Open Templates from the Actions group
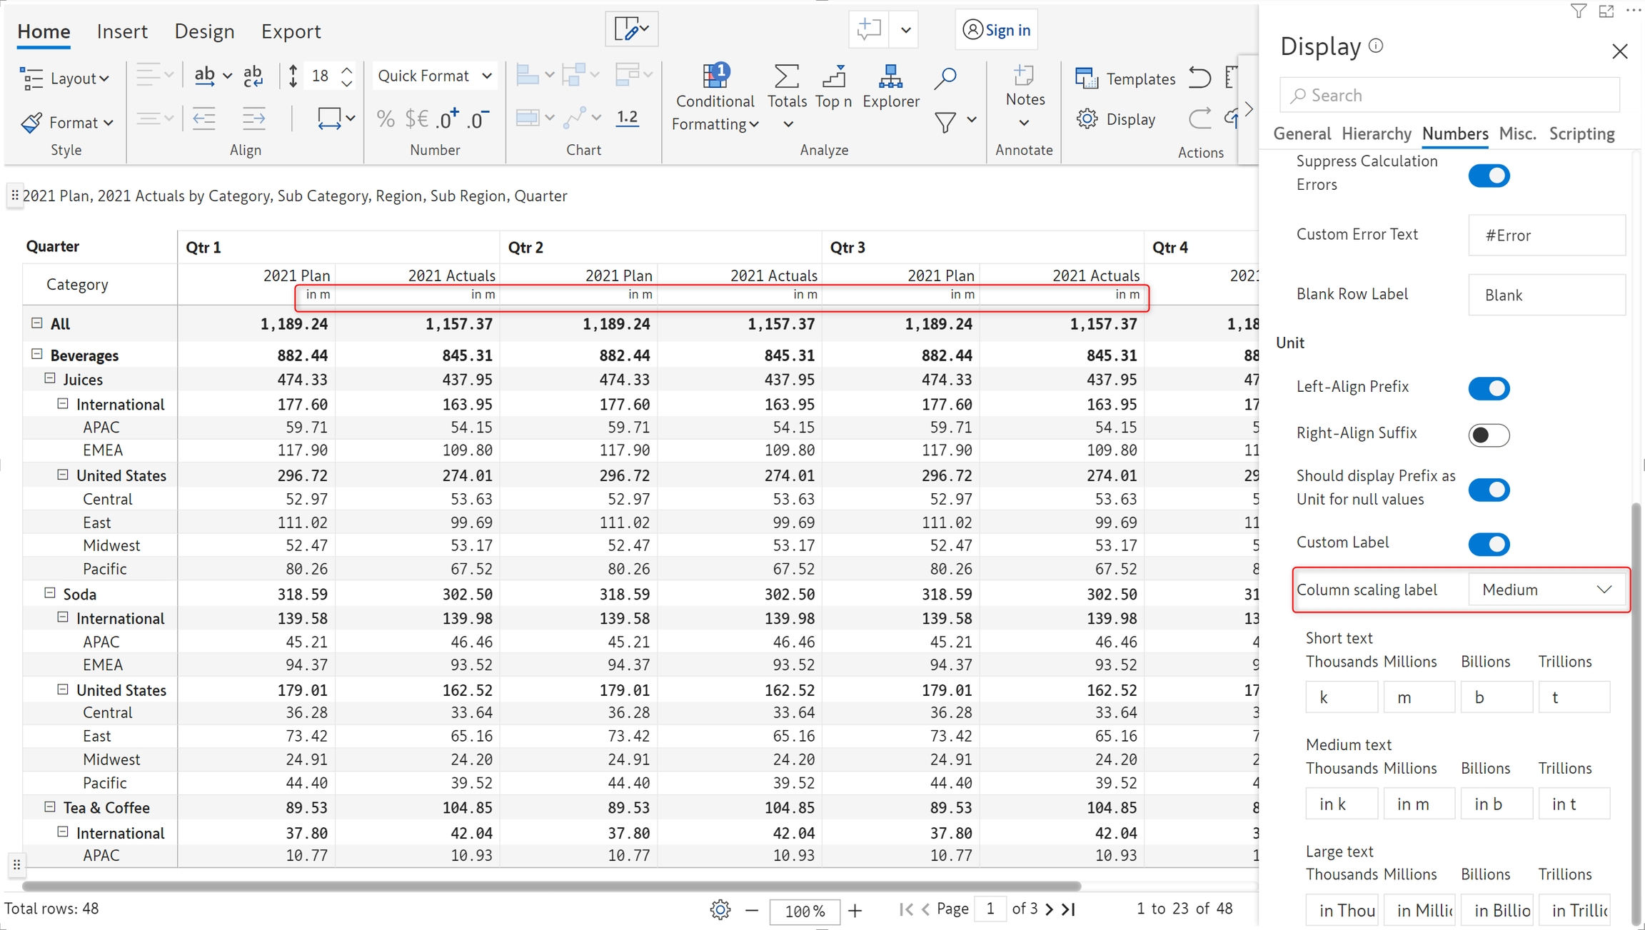Screen dimensions: 1645x930 click(1126, 79)
